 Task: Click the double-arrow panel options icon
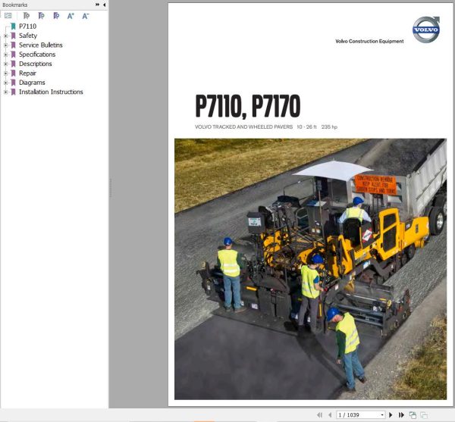tap(97, 5)
